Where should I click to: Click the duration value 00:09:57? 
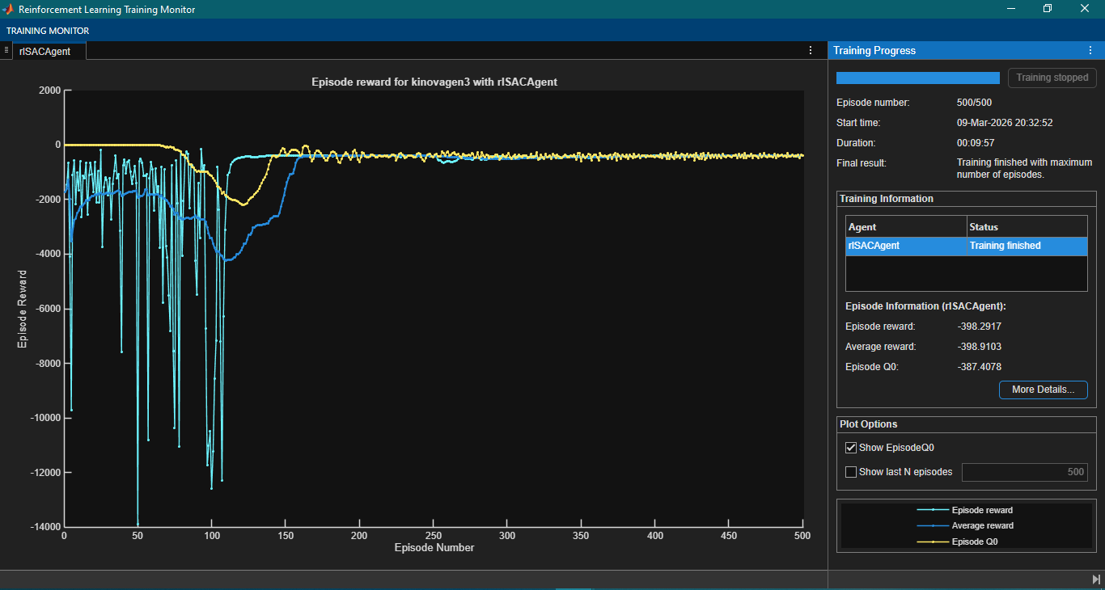(x=976, y=143)
